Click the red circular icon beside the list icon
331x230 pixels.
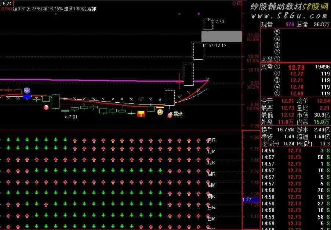234,3
